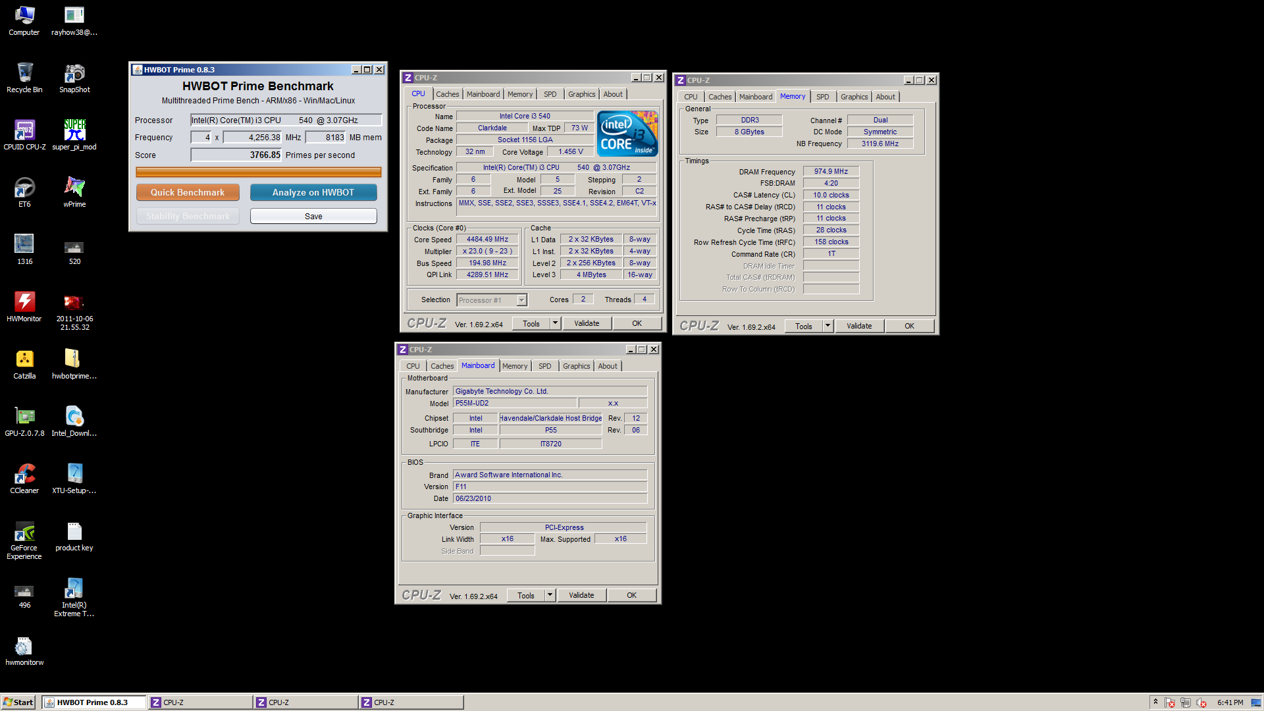Viewport: 1264px width, 711px height.
Task: Click Analyze on HWBOT button
Action: pyautogui.click(x=313, y=192)
